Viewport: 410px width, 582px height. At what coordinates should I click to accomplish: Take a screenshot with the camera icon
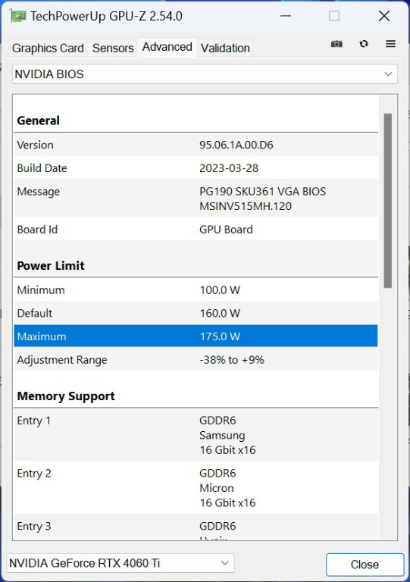[336, 44]
